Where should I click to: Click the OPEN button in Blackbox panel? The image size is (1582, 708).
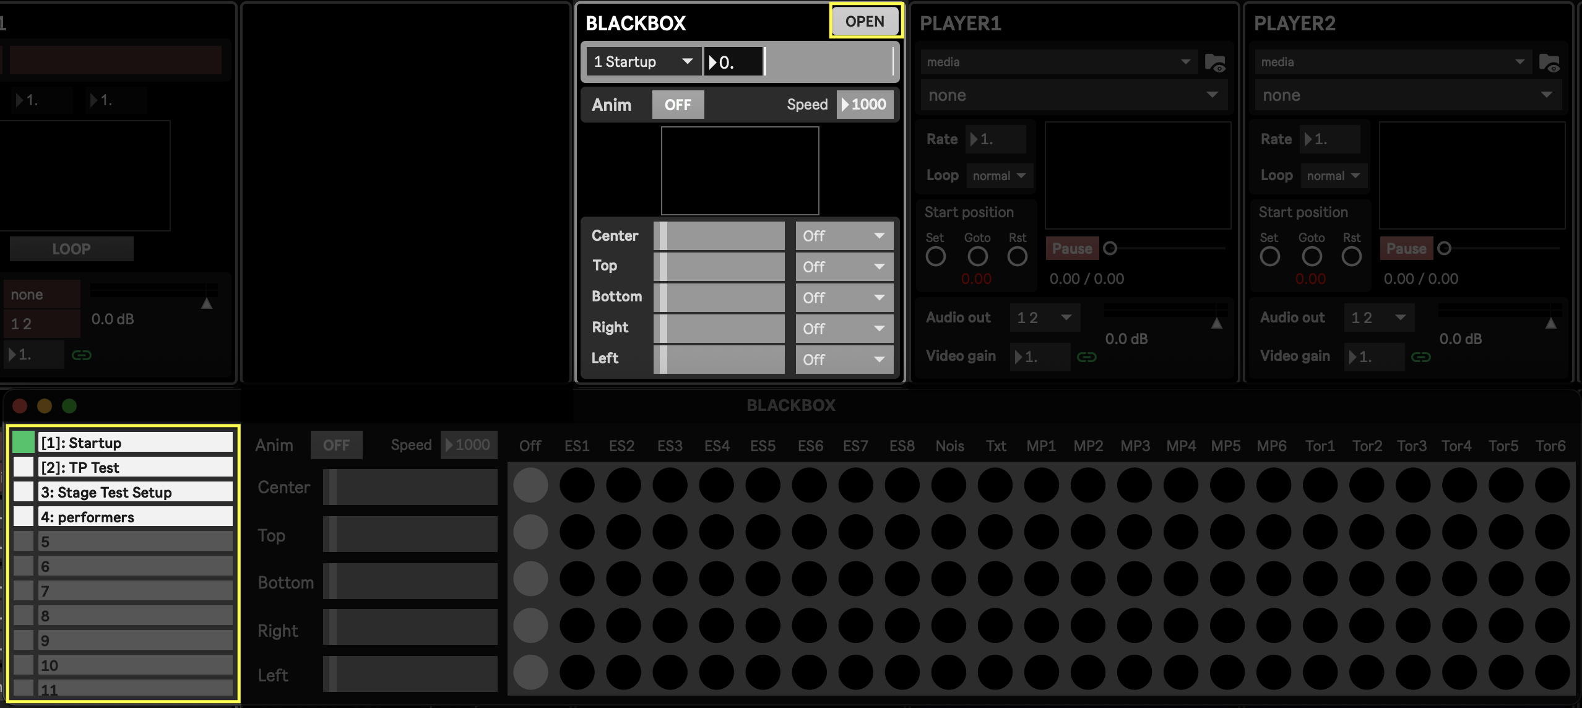point(865,21)
